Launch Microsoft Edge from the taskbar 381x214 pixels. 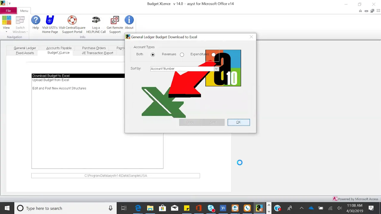138,208
